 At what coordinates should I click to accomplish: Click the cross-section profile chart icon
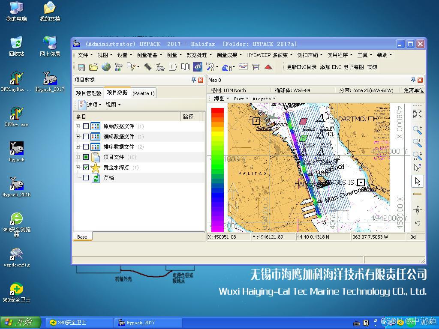244,66
